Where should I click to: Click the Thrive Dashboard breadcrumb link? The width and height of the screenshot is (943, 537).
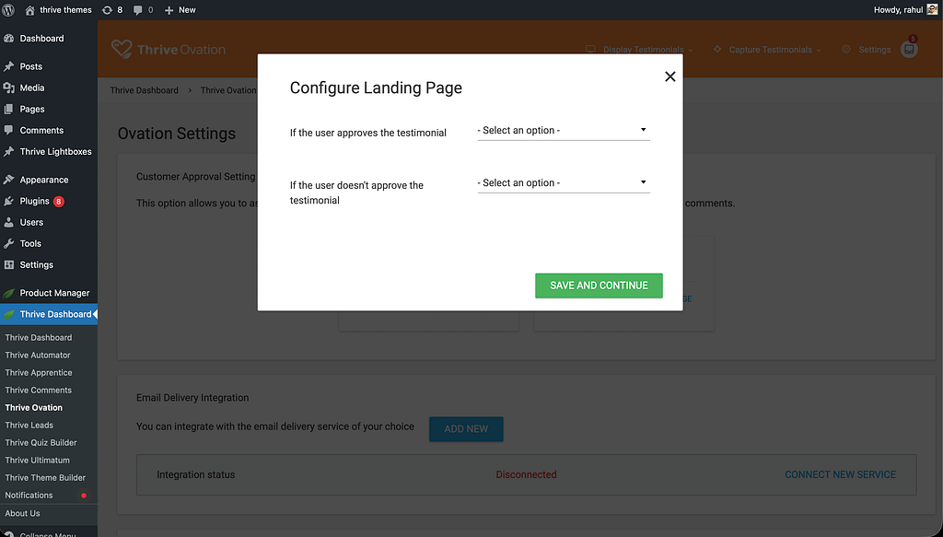click(145, 90)
